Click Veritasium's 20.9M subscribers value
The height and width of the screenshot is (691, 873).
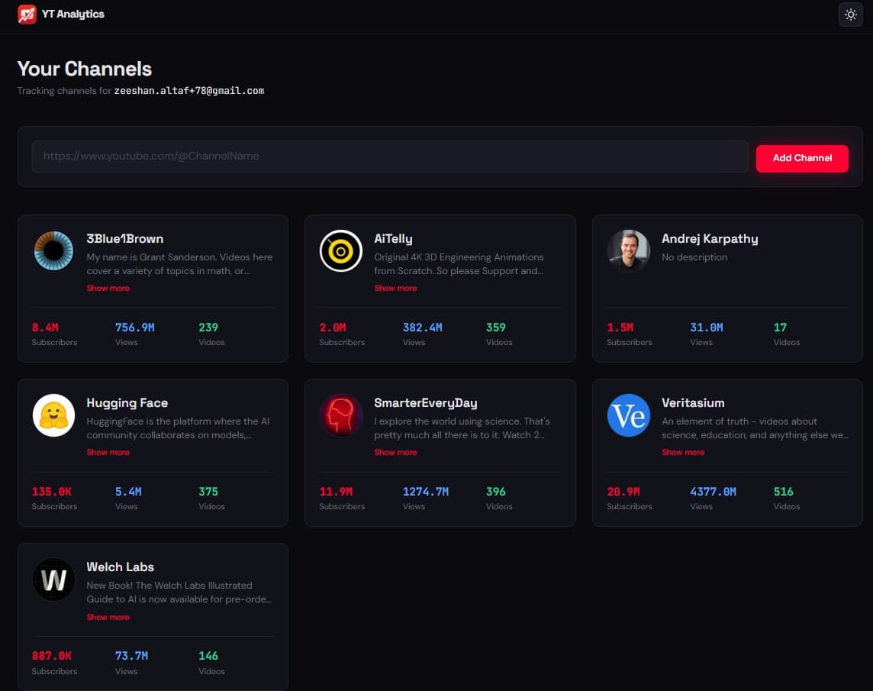coord(623,492)
